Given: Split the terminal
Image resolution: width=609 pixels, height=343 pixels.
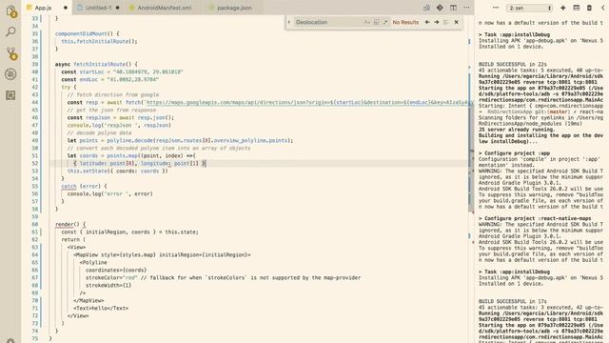Looking at the screenshot, I should click(x=577, y=8).
